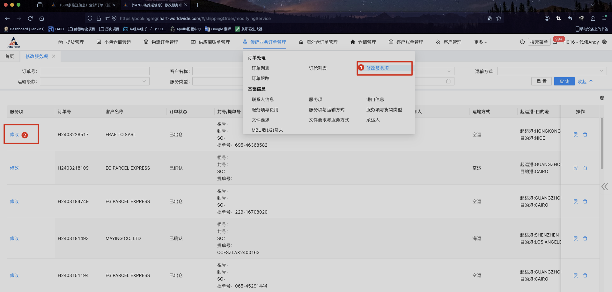Viewport: 612px width, 292px height.
Task: Reload the page via the browser refresh icon
Action: tap(30, 18)
